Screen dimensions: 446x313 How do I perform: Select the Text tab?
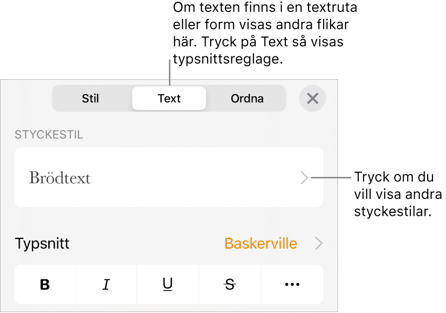coord(169,98)
